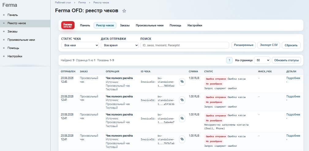Click the Сбросить button
This screenshot has height=151, width=309.
tap(291, 45)
